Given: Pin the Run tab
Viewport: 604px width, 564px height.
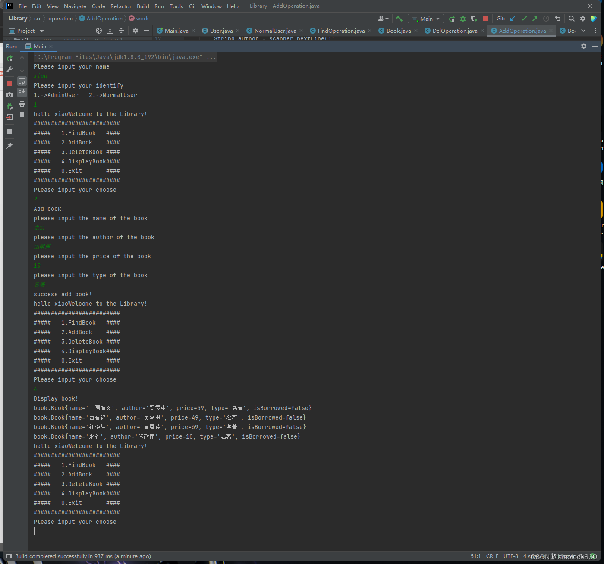Looking at the screenshot, I should [x=9, y=146].
